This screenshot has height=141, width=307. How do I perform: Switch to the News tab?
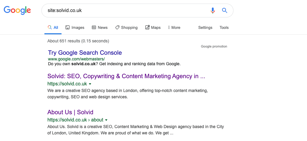coord(100,27)
